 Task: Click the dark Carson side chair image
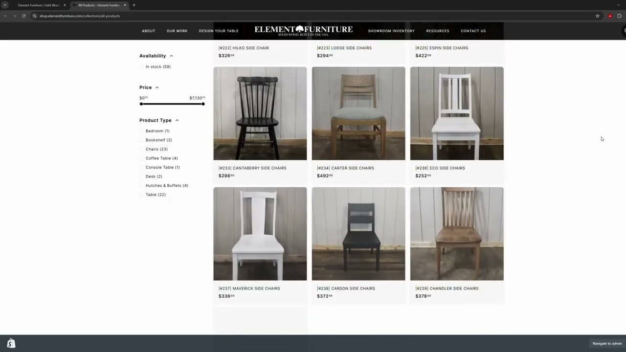pyautogui.click(x=358, y=234)
